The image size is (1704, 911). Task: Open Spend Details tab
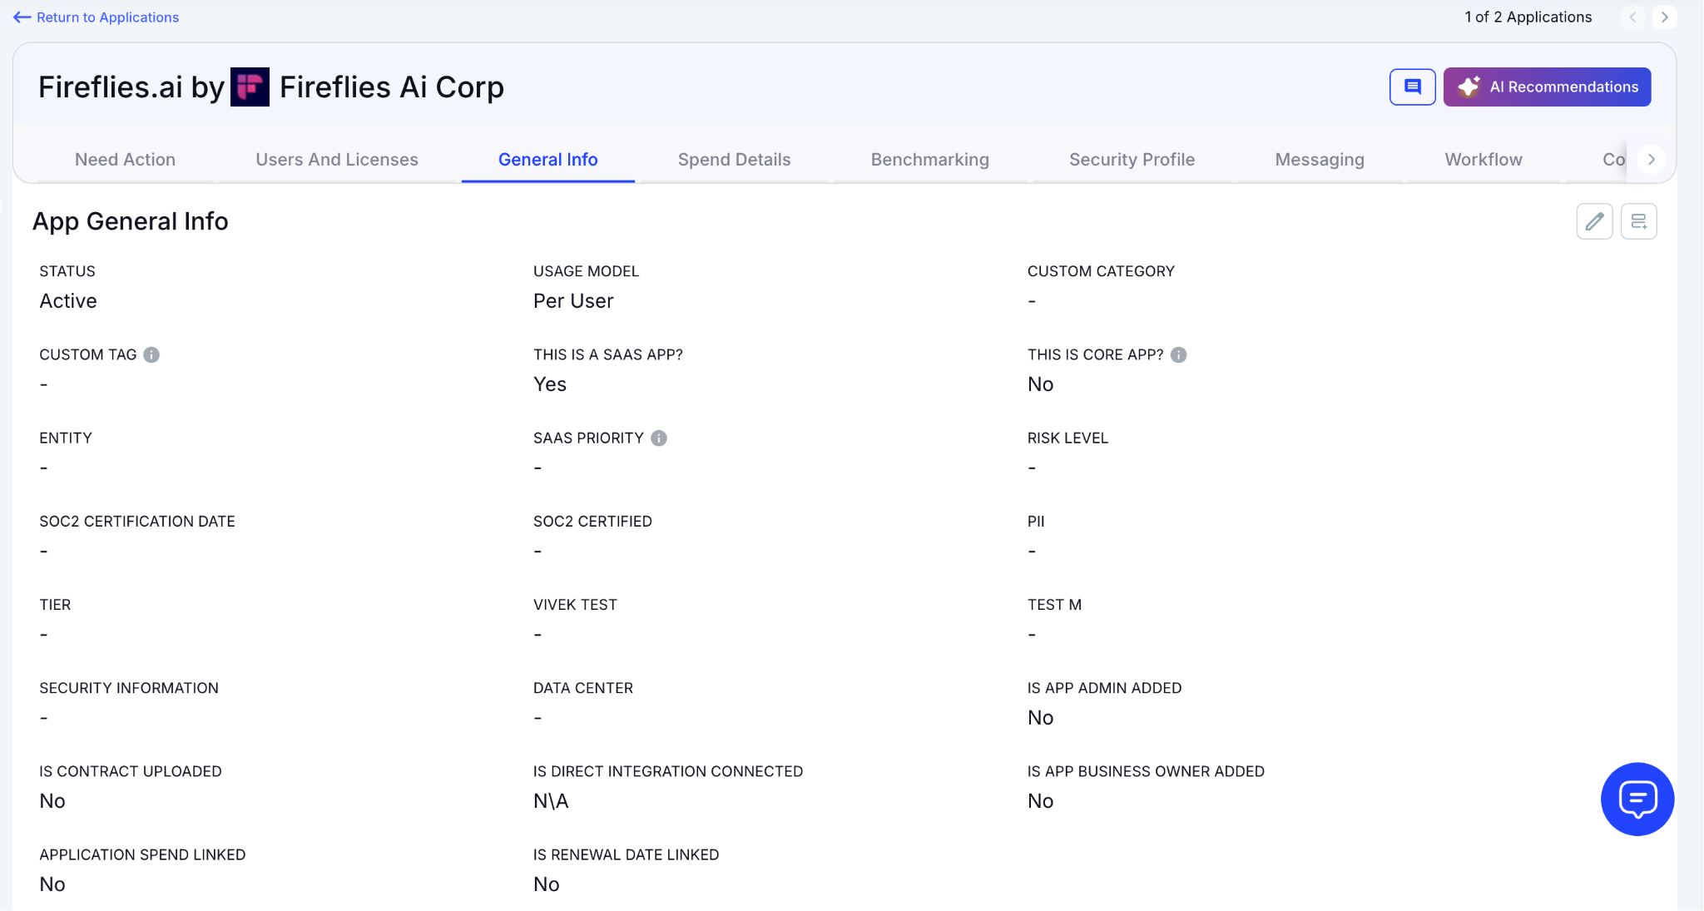[x=734, y=160]
